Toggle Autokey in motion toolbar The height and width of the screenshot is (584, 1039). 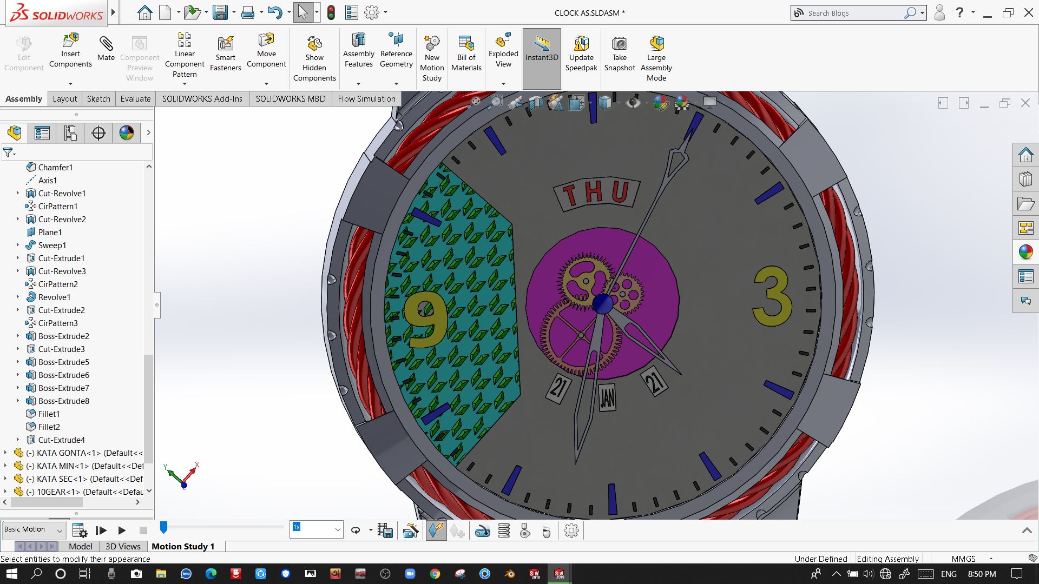436,531
